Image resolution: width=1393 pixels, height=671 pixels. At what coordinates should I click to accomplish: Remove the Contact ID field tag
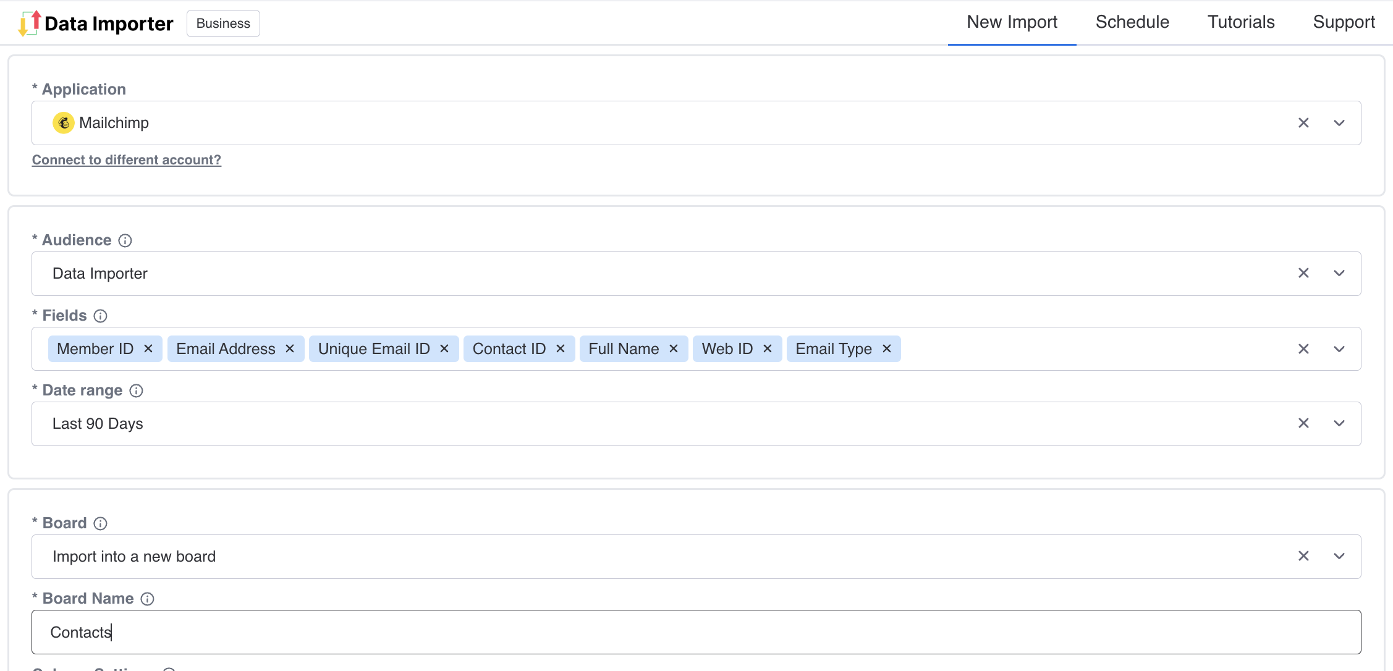pyautogui.click(x=561, y=348)
